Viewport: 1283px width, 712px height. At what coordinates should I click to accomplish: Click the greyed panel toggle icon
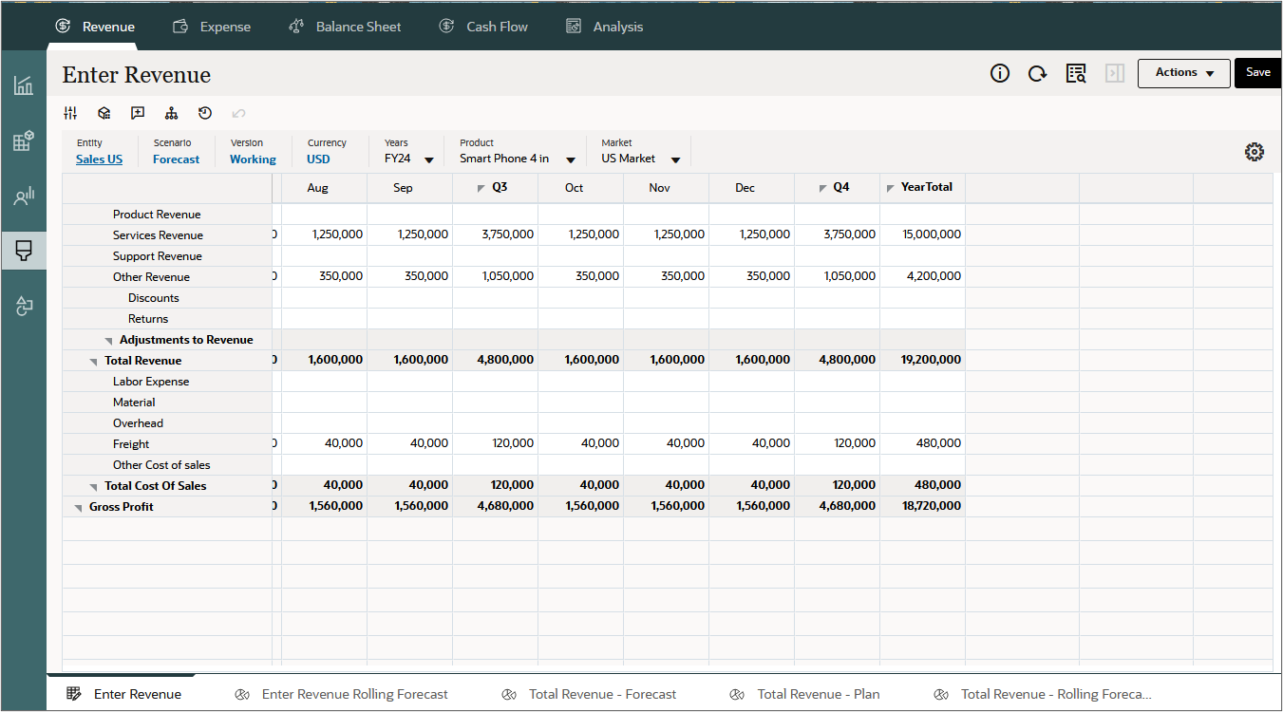(x=1115, y=73)
